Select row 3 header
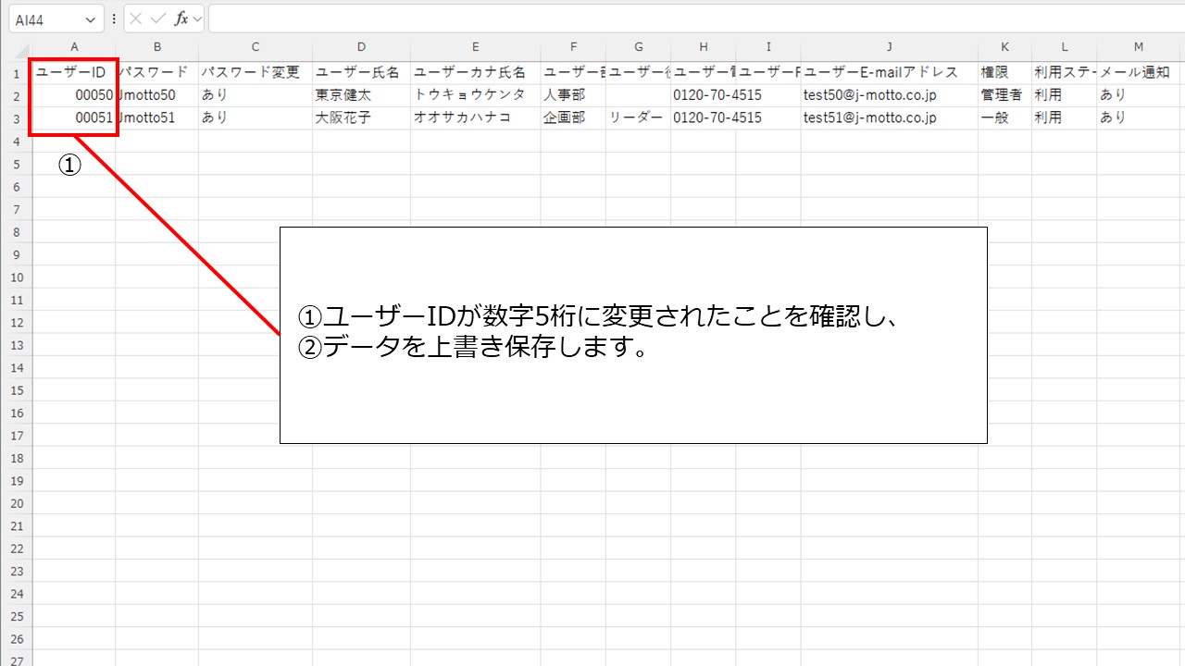 coord(16,118)
